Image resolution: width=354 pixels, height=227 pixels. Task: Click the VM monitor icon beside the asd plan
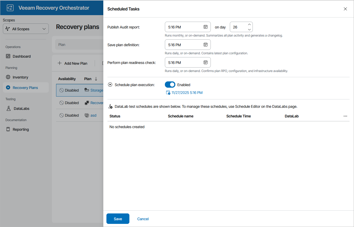[86, 115]
